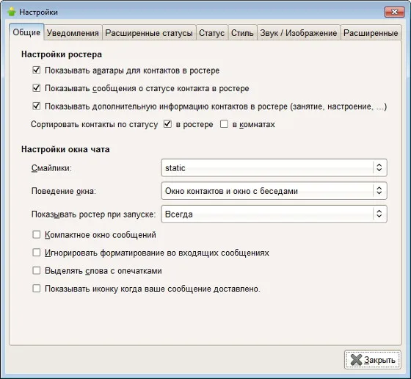Open the Расширенные статусы tab

point(149,33)
